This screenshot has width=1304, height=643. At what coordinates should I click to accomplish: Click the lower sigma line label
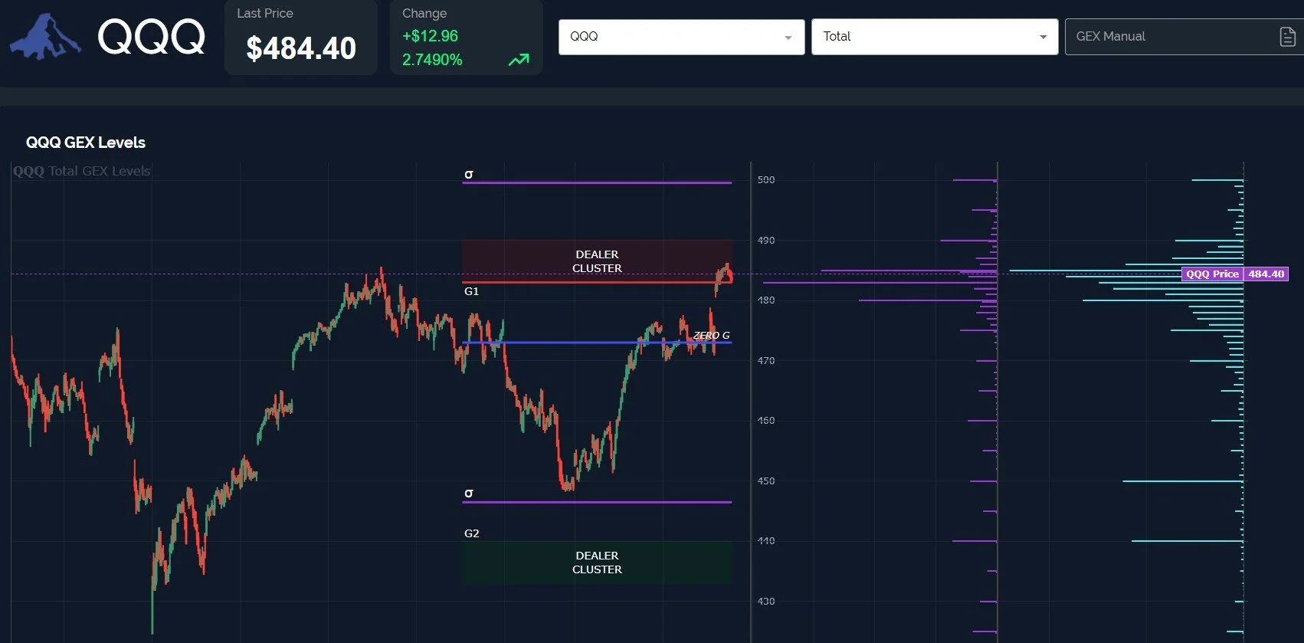point(468,494)
